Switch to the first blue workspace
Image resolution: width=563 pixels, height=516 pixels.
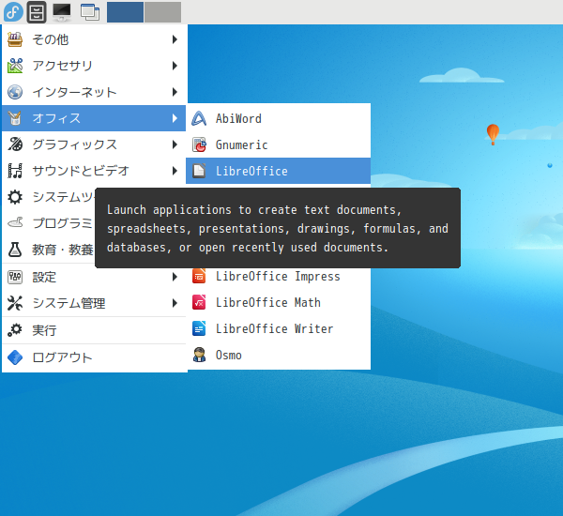tap(126, 12)
